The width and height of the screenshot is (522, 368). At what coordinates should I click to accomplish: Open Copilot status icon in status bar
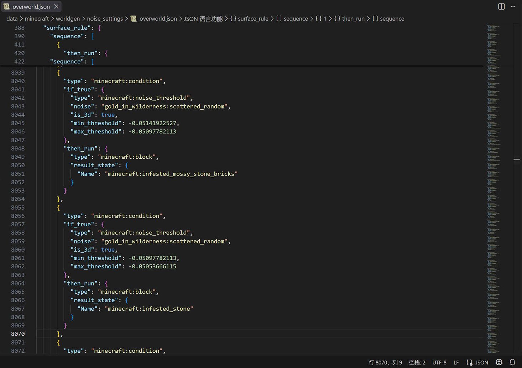pyautogui.click(x=499, y=362)
